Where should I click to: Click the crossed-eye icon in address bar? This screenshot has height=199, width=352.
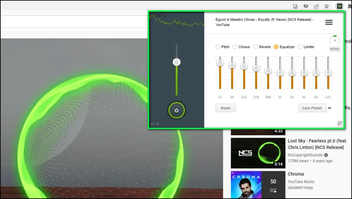(306, 6)
